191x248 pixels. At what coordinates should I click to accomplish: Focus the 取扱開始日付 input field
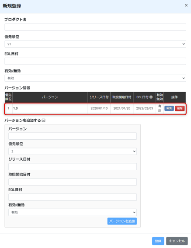(x=73, y=182)
